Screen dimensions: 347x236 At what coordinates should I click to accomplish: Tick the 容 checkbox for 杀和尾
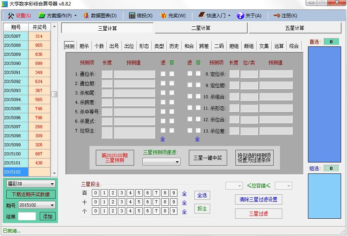[x=172, y=93]
